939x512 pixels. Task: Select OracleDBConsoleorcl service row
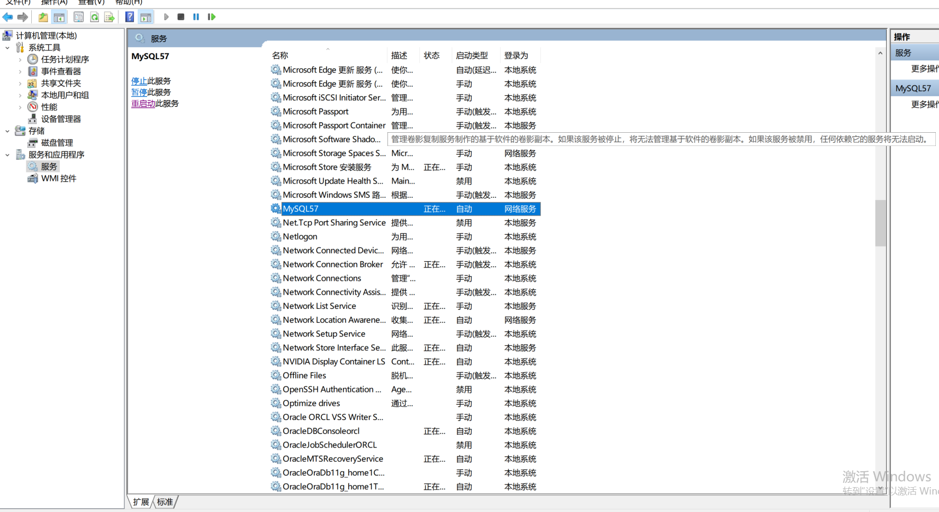[x=405, y=431]
